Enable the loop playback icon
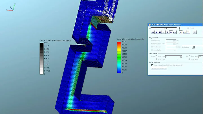This screenshot has height=114, width=203. pos(188,32)
